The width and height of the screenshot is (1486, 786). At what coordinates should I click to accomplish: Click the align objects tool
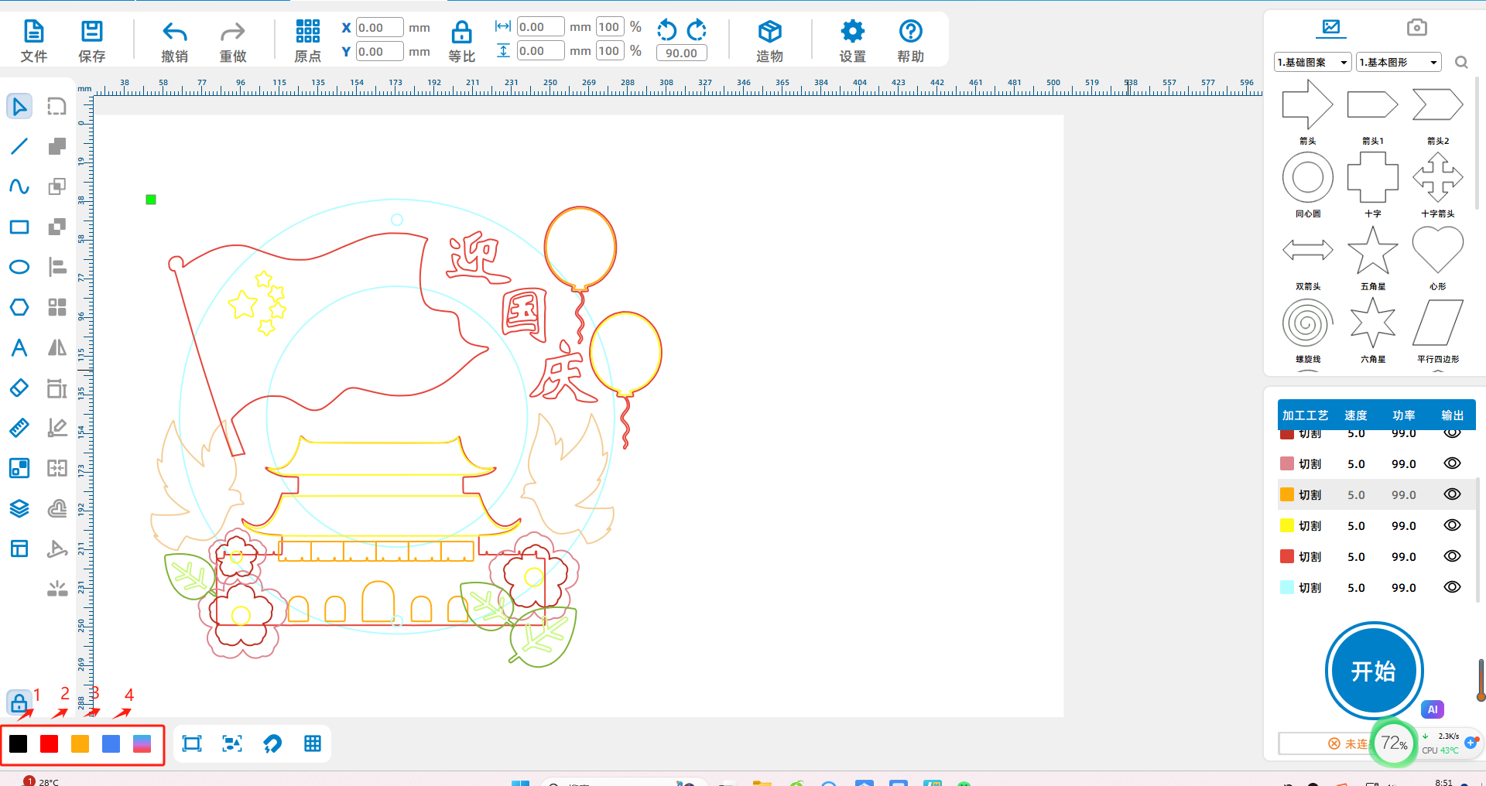pyautogui.click(x=57, y=267)
